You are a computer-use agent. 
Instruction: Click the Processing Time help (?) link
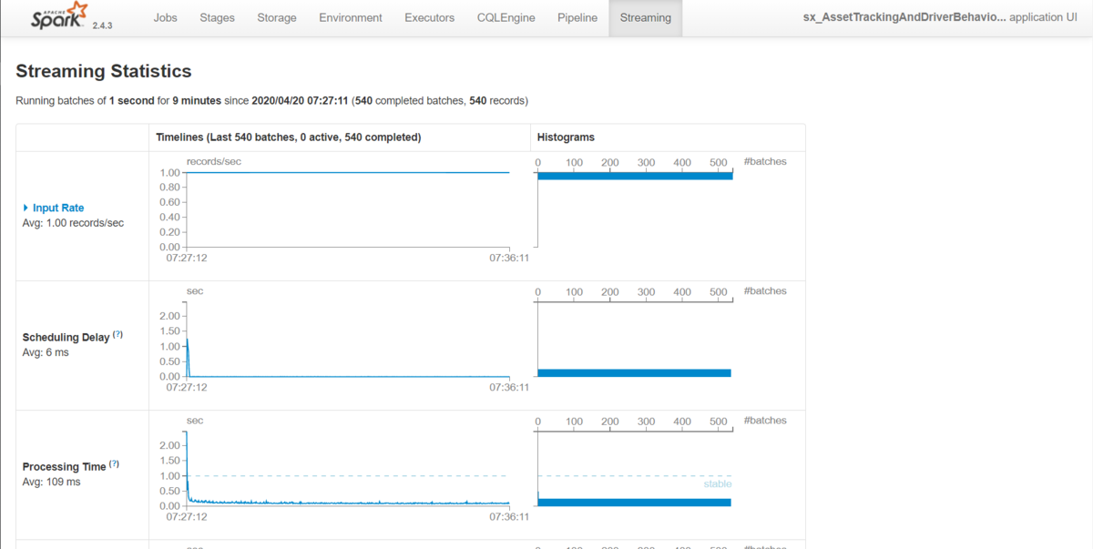point(114,464)
